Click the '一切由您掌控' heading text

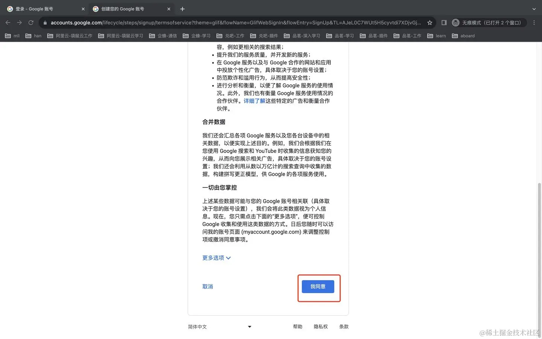coord(220,188)
